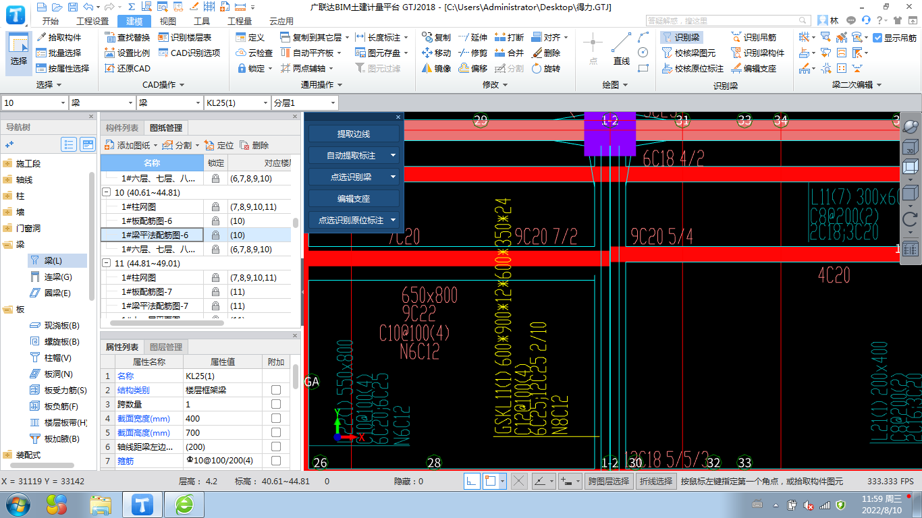Screen dimensions: 922x518
Task: Select 连梁(G) in the navigation tree
Action: coord(58,277)
